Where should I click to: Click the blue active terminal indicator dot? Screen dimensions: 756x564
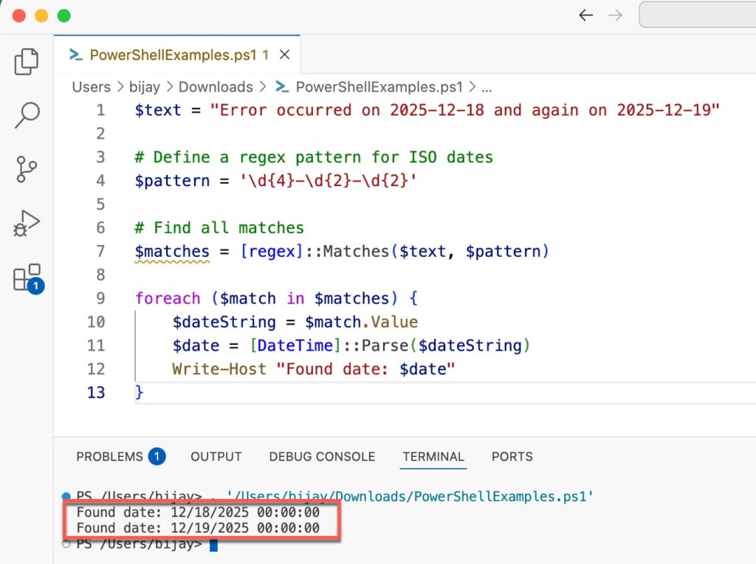pyautogui.click(x=68, y=496)
